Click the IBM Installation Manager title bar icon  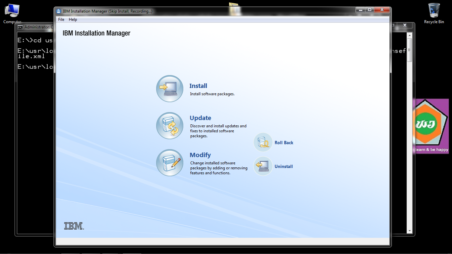(59, 11)
